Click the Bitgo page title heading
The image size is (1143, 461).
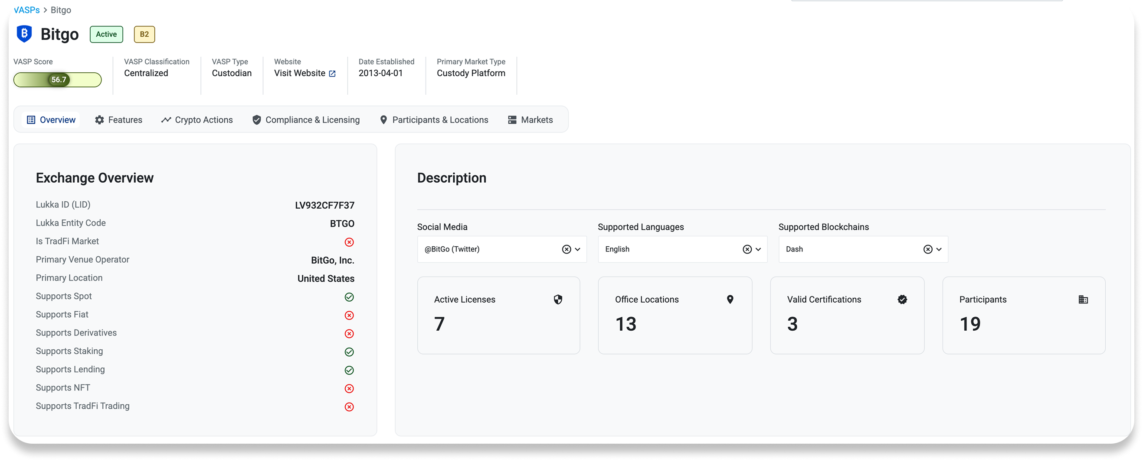pos(60,35)
